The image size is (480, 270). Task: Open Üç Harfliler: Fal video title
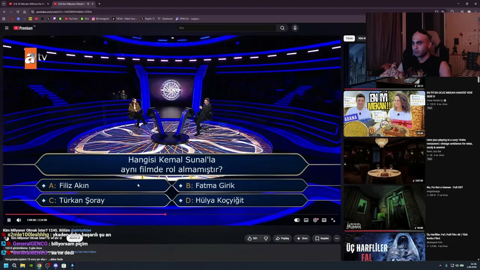click(x=447, y=236)
